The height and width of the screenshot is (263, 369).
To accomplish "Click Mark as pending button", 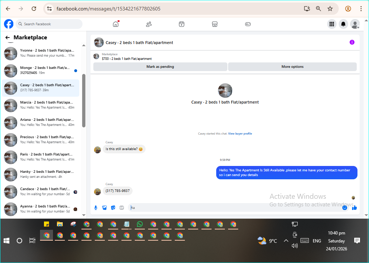I will [x=160, y=67].
